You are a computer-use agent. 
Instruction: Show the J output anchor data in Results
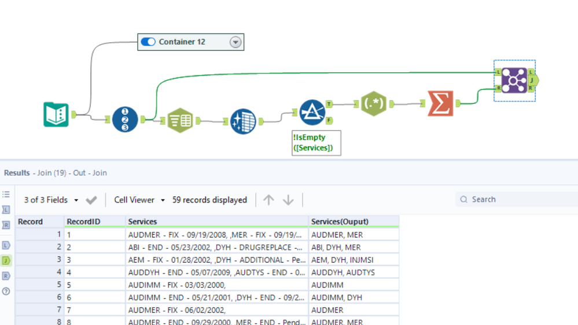tap(6, 261)
